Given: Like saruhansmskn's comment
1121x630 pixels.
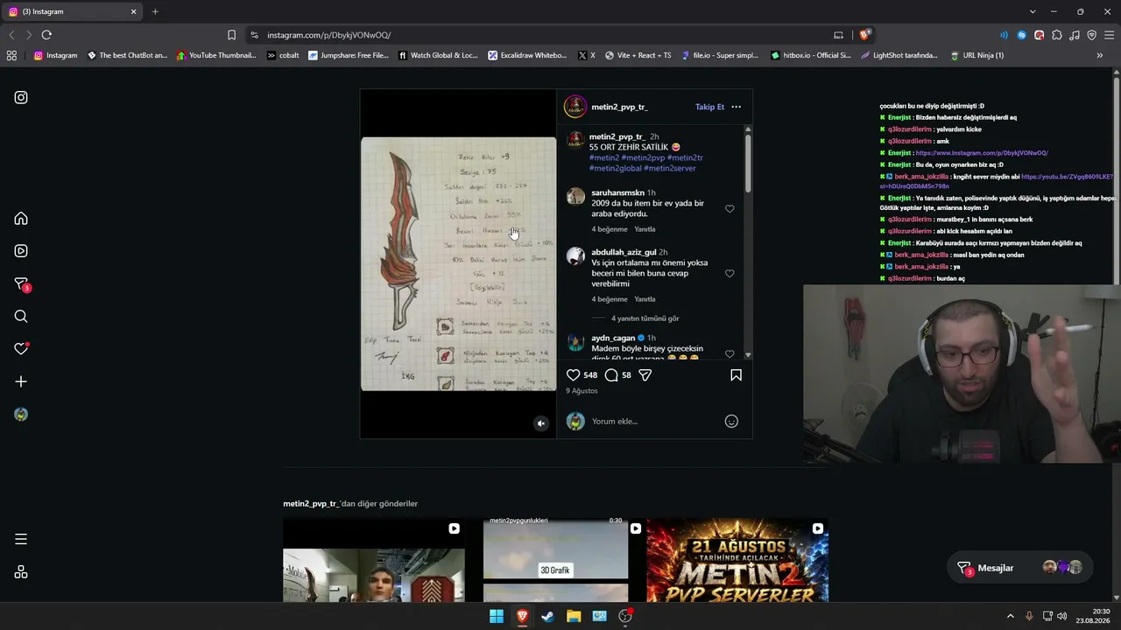Looking at the screenshot, I should point(730,209).
